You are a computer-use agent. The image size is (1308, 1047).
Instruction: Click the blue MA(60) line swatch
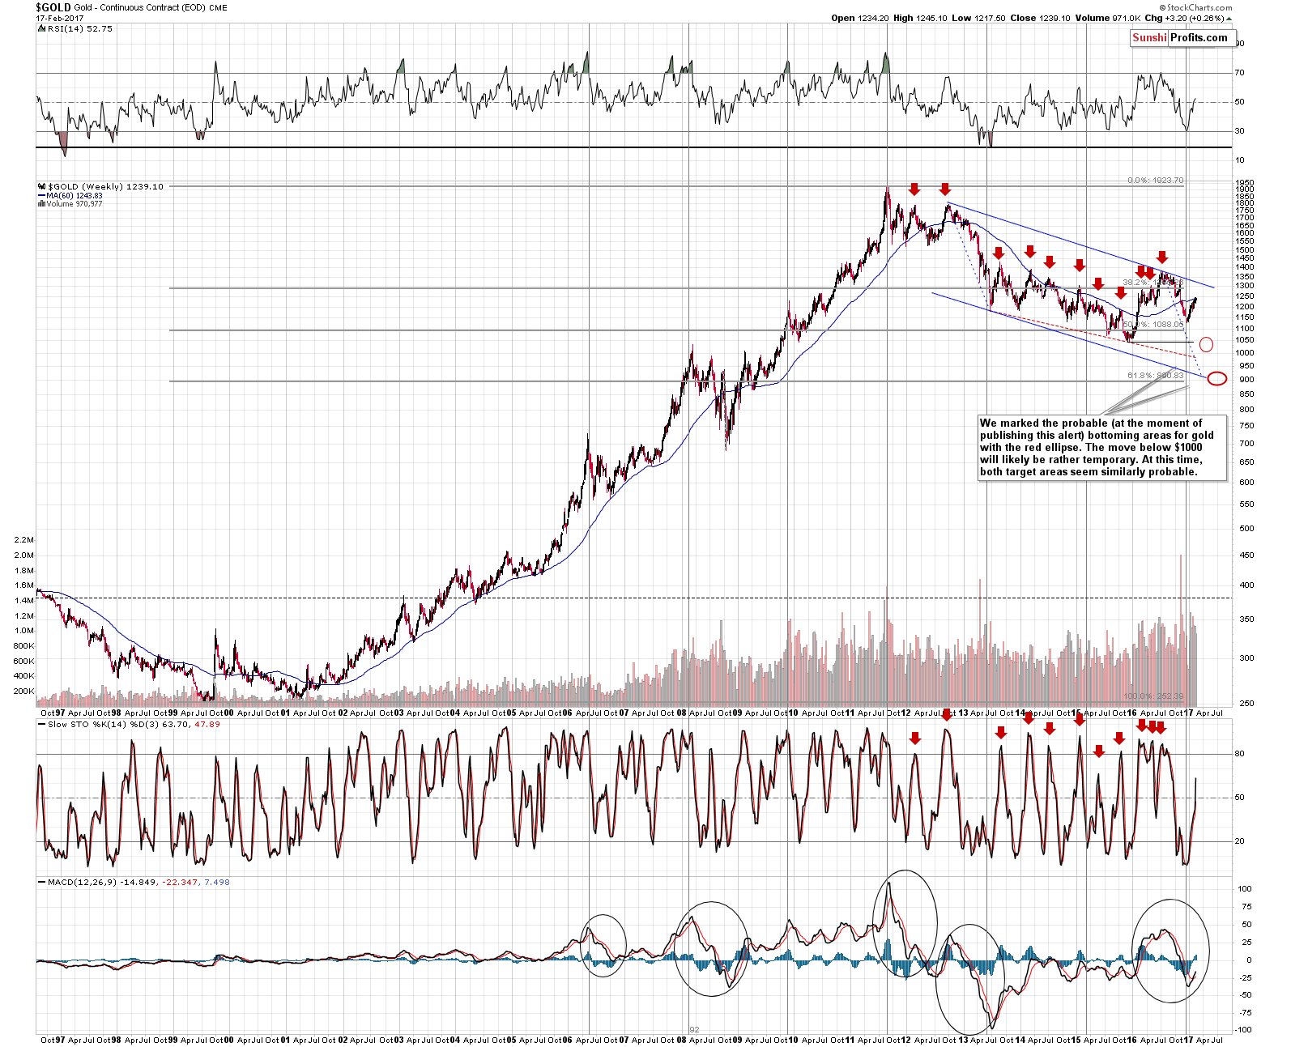point(41,196)
